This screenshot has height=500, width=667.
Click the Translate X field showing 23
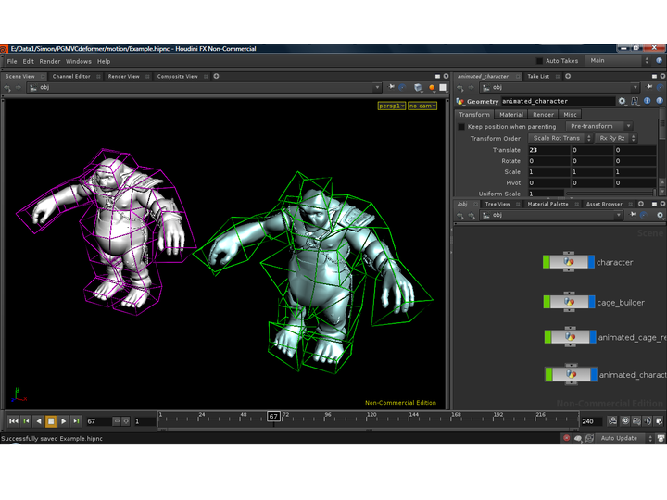click(548, 150)
